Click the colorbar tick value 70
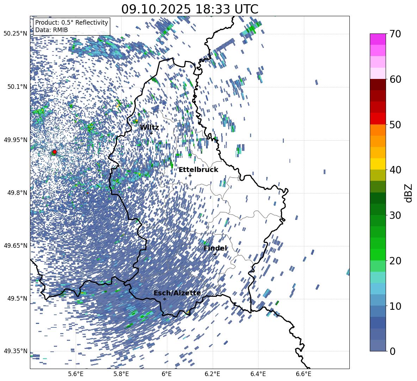Image resolution: width=417 pixels, height=381 pixels. coord(395,34)
